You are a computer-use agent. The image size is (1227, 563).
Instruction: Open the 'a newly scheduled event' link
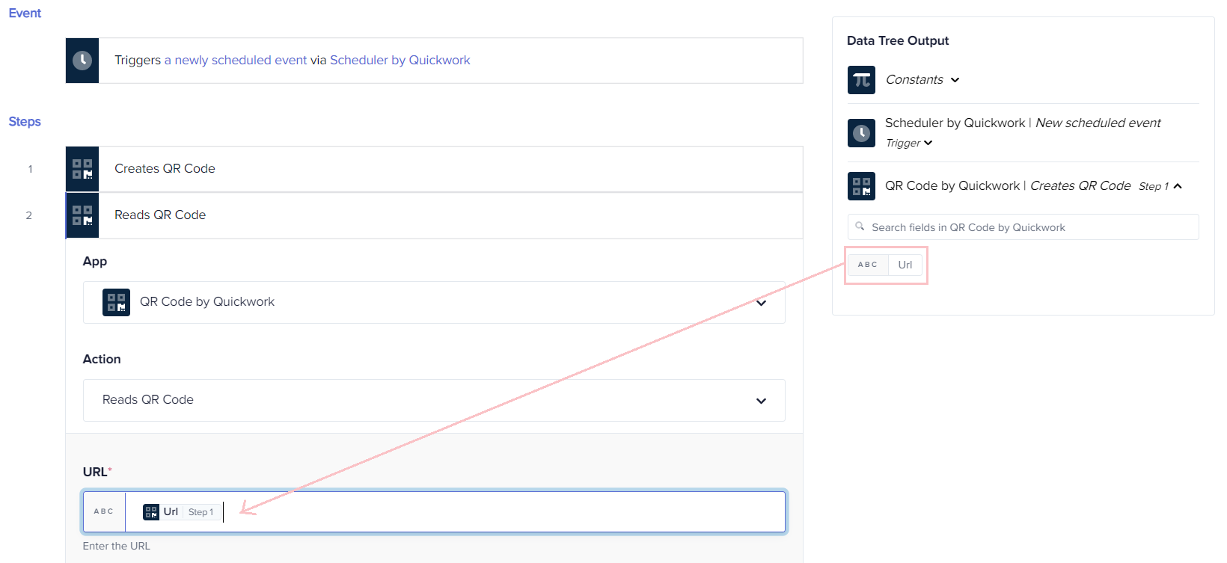[x=236, y=61]
